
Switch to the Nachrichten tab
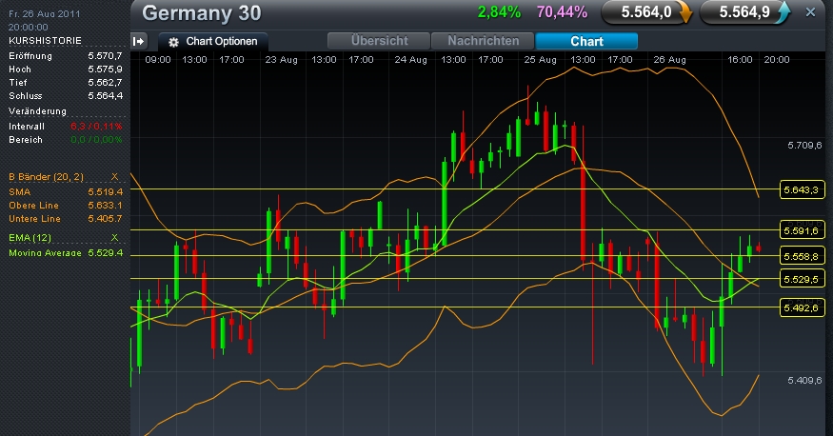click(483, 41)
